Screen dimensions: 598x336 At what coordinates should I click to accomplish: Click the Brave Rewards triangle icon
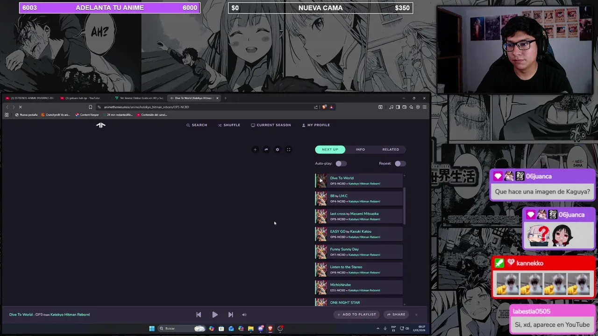pos(331,107)
